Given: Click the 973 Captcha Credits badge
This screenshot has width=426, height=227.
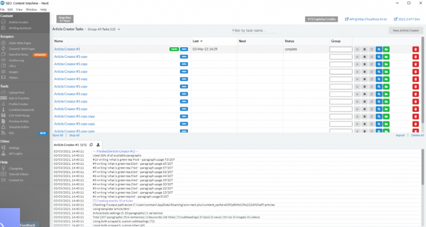Looking at the screenshot, I should (x=321, y=19).
